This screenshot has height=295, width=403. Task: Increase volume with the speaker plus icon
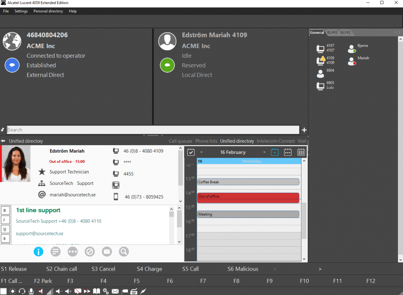(68, 291)
